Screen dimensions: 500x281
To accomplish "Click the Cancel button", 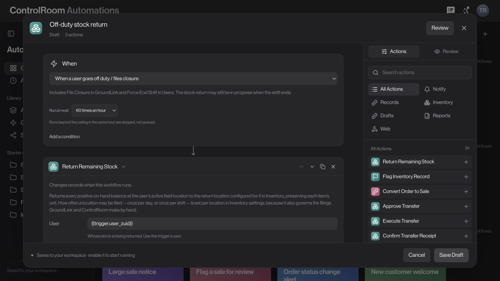I will coord(417,255).
